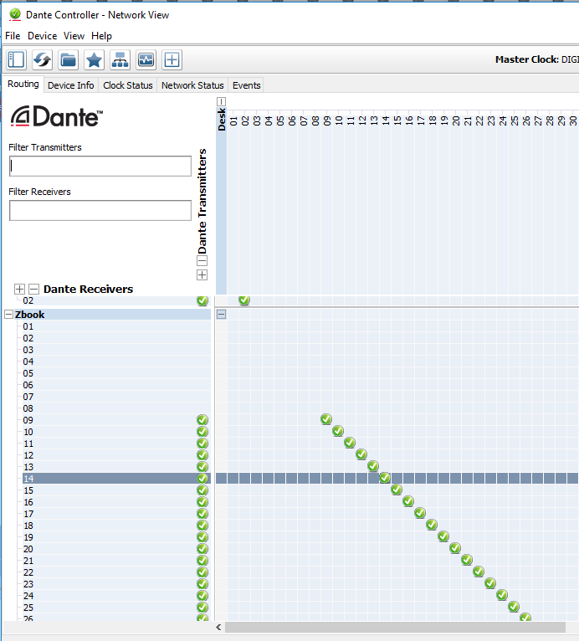Open the File menu
Viewport: 579px width, 641px height.
click(13, 36)
